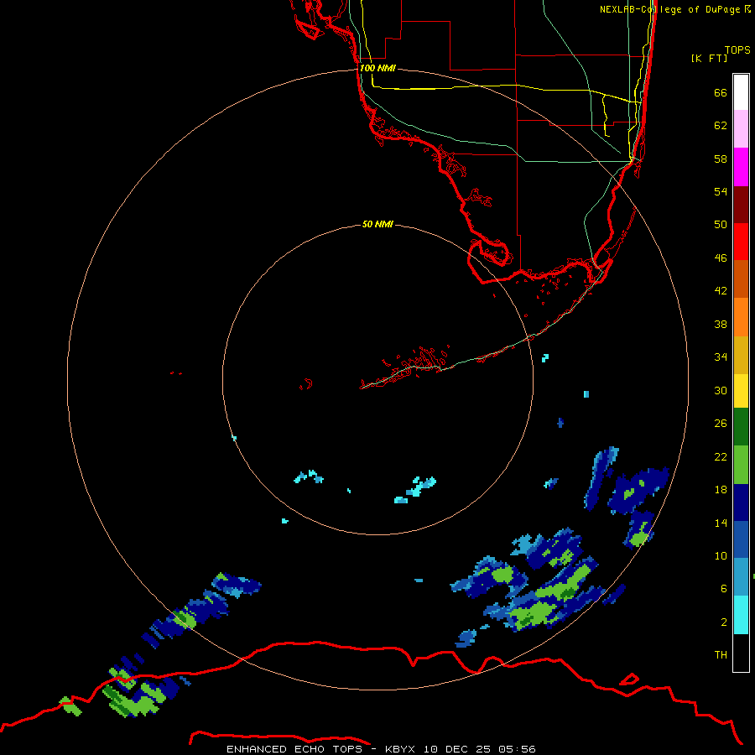Click the "KBYX" station identifier in the caption

(x=399, y=749)
